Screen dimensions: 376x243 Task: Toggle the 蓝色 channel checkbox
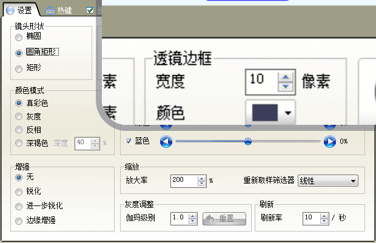[x=129, y=141]
